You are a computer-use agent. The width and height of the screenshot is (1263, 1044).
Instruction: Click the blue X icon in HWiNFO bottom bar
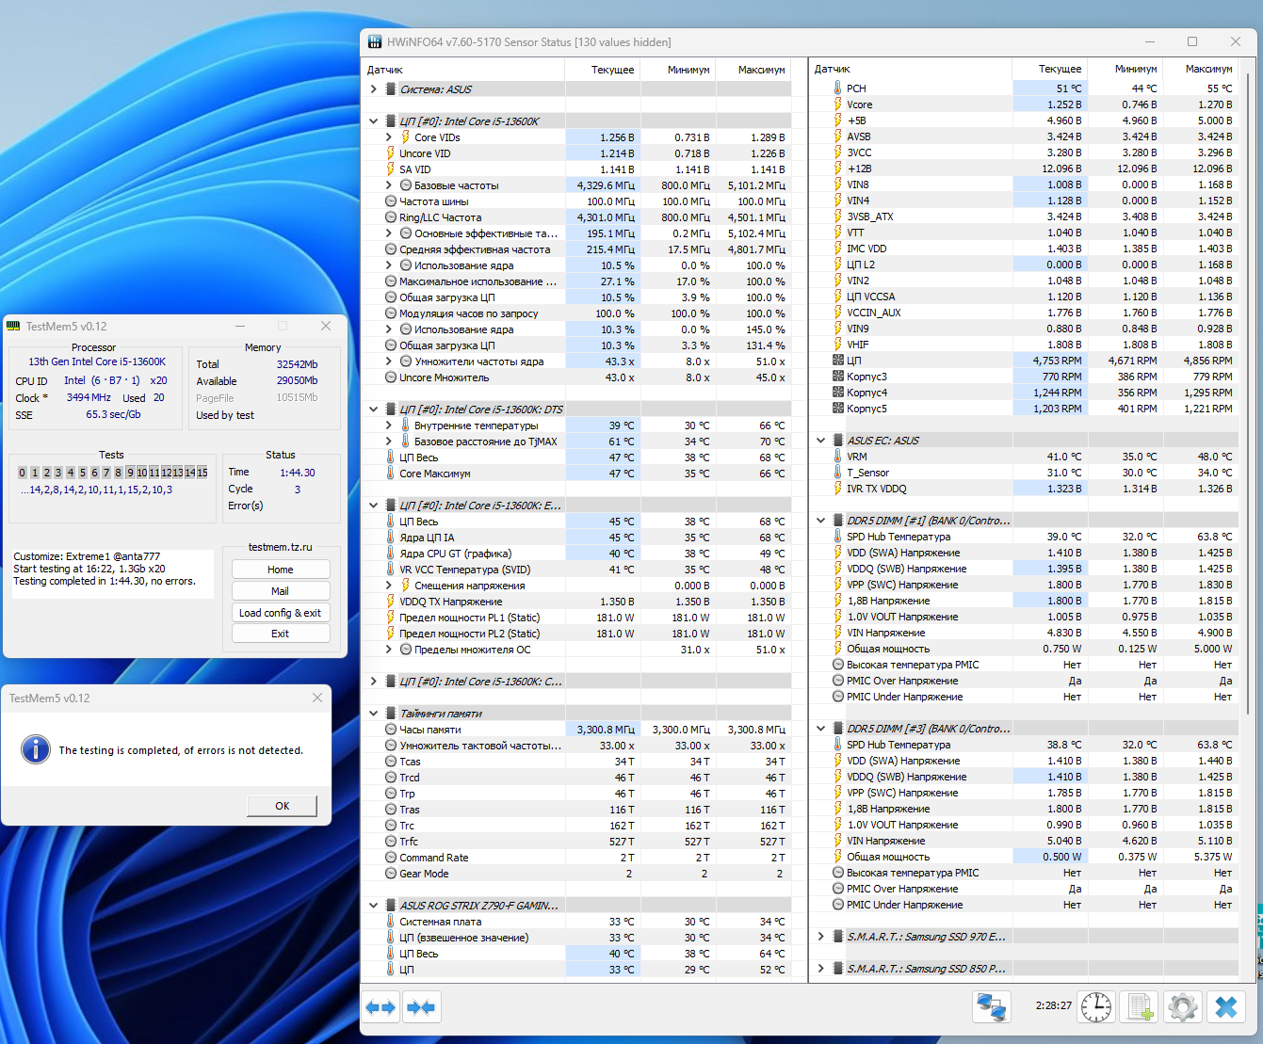tap(1226, 1006)
